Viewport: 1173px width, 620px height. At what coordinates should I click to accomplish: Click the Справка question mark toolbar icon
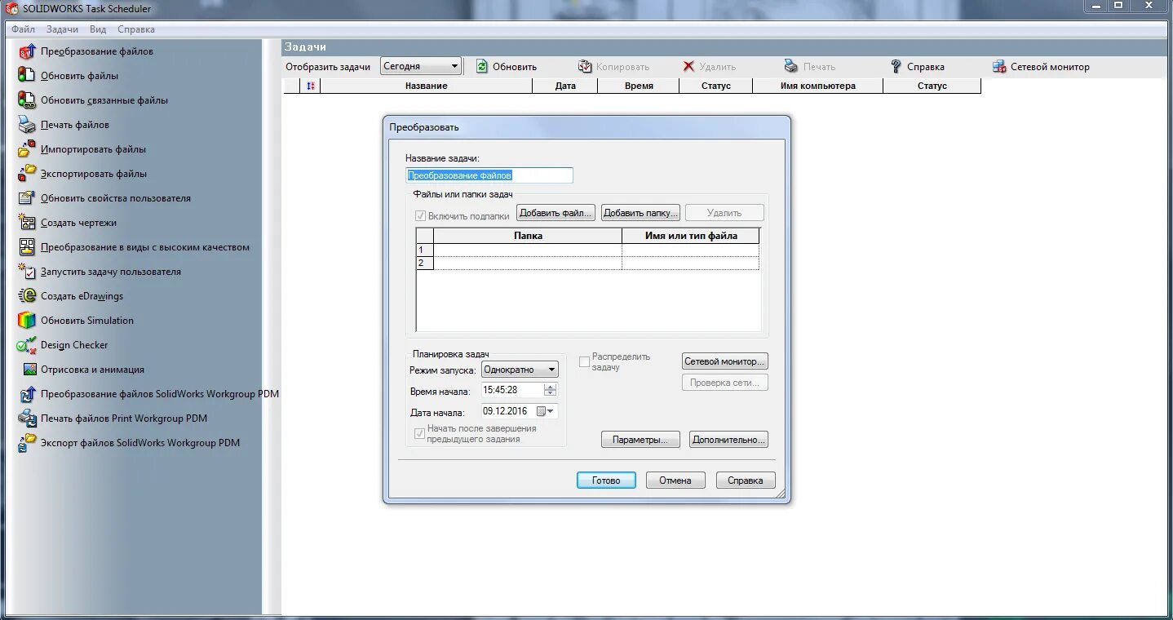[896, 67]
